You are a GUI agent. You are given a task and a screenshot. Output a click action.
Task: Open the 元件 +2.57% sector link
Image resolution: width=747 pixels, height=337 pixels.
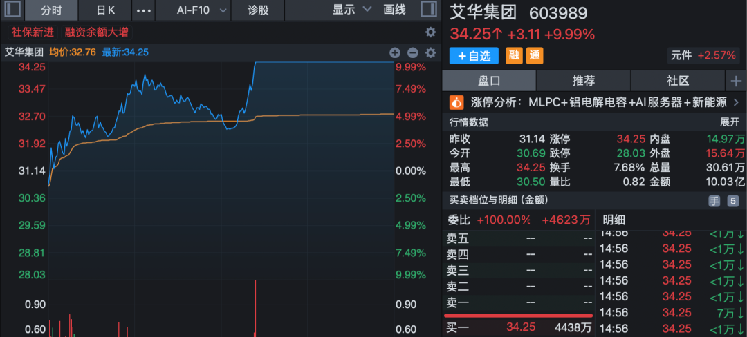coord(703,55)
